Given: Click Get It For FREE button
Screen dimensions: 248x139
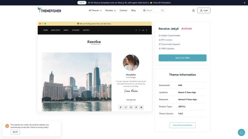Looking at the screenshot, I should (182, 58).
